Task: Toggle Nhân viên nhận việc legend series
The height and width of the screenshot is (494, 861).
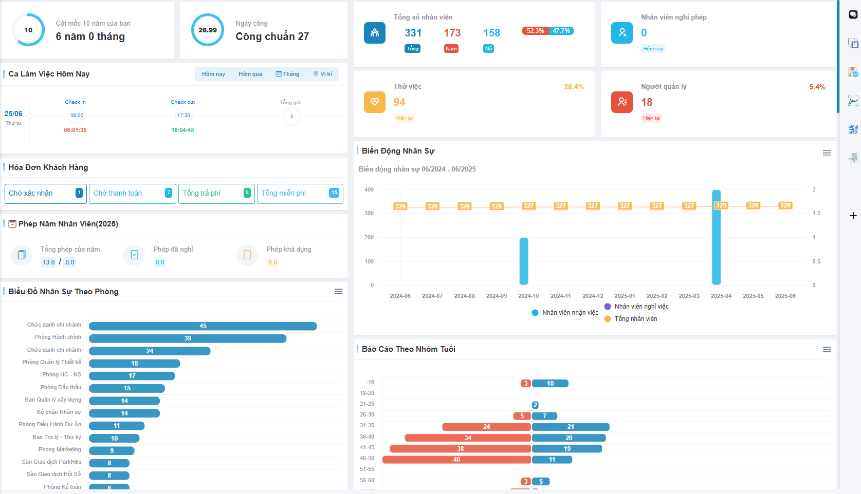Action: click(565, 313)
